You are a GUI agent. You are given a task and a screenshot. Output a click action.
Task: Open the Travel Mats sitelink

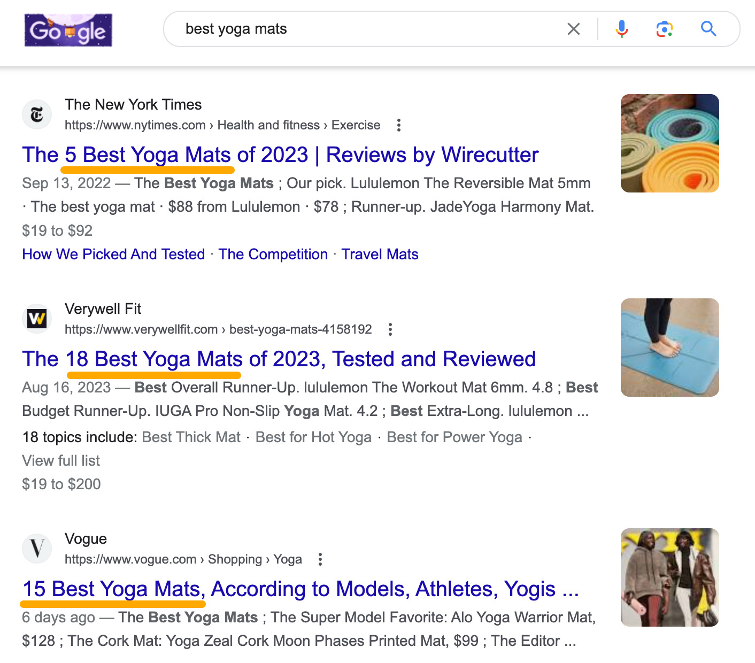tap(380, 254)
